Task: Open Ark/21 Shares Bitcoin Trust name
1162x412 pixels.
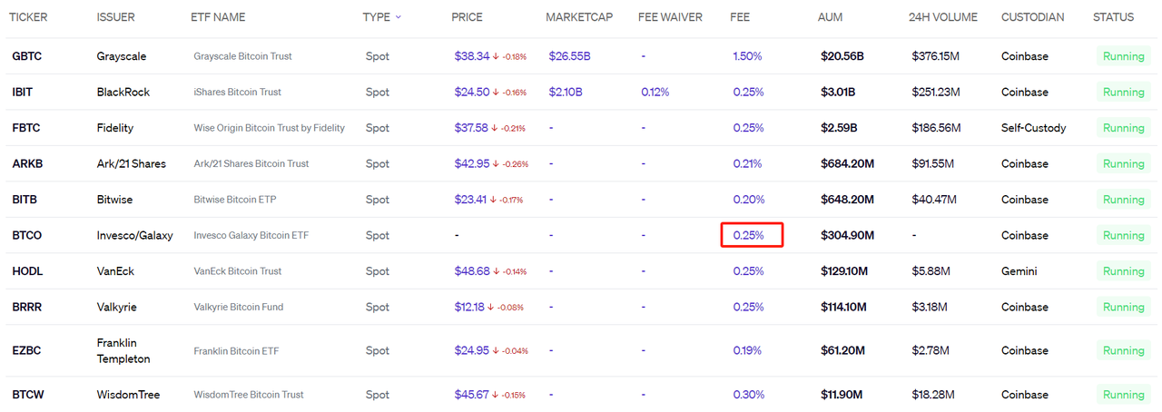Action: (x=251, y=163)
